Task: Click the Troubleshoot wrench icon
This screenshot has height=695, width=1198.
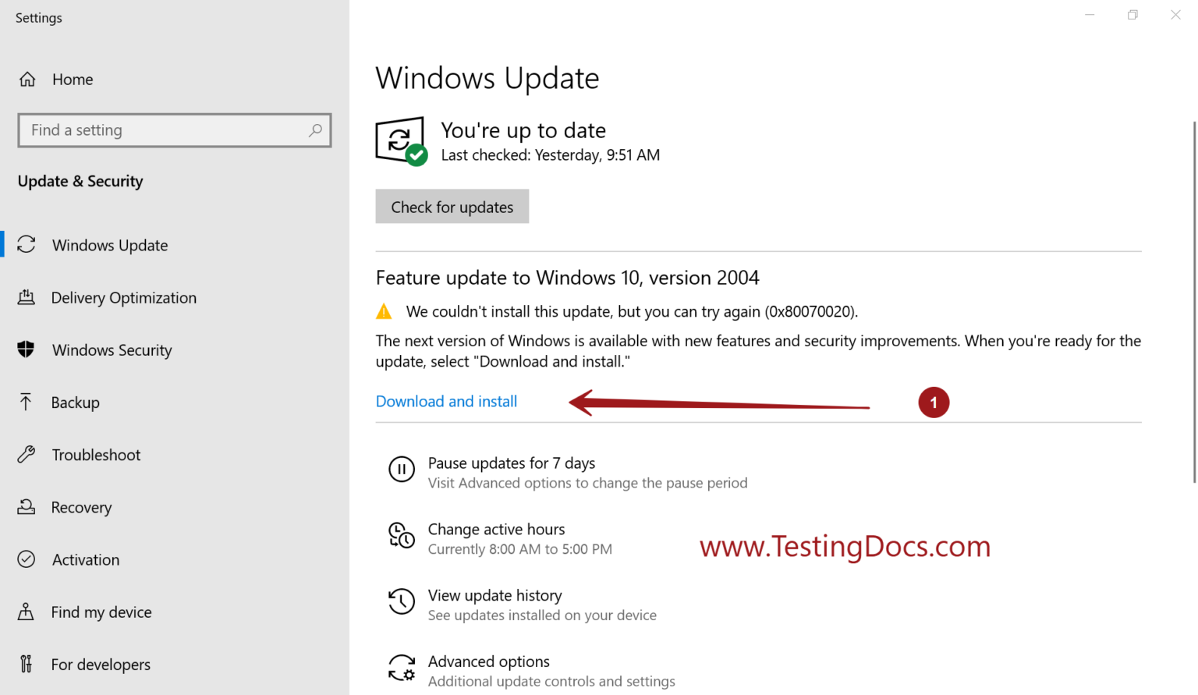Action: [27, 455]
